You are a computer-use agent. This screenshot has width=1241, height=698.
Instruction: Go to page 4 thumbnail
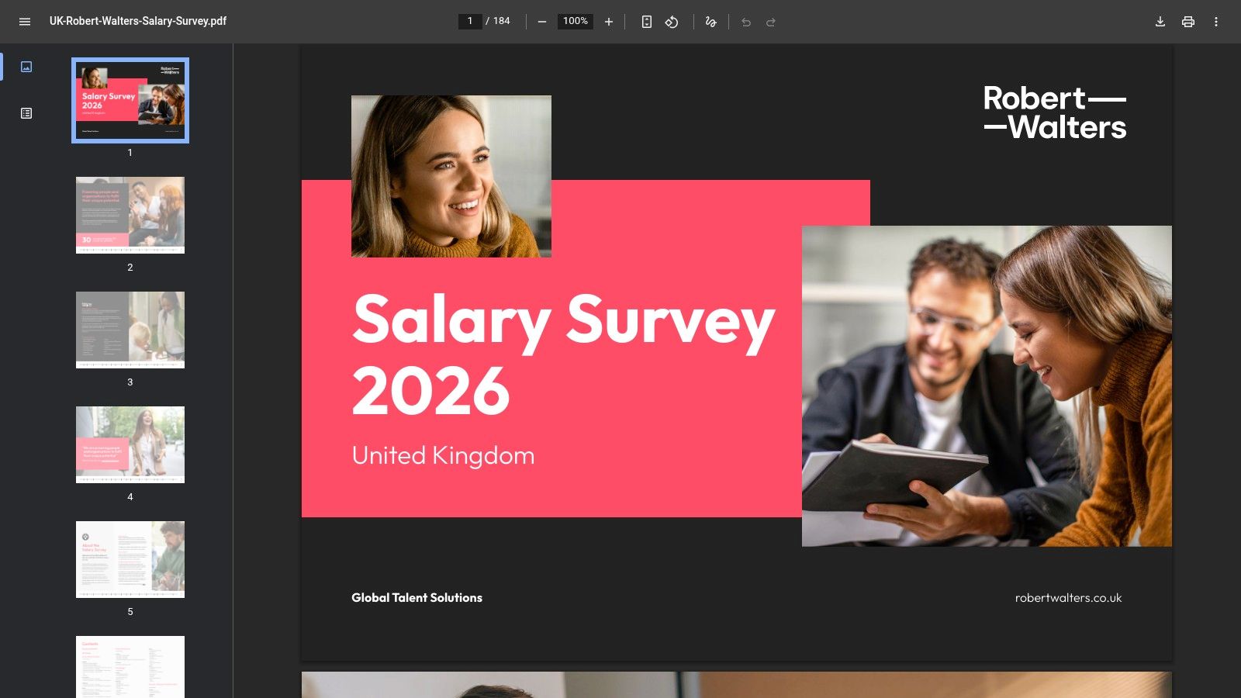pos(130,444)
